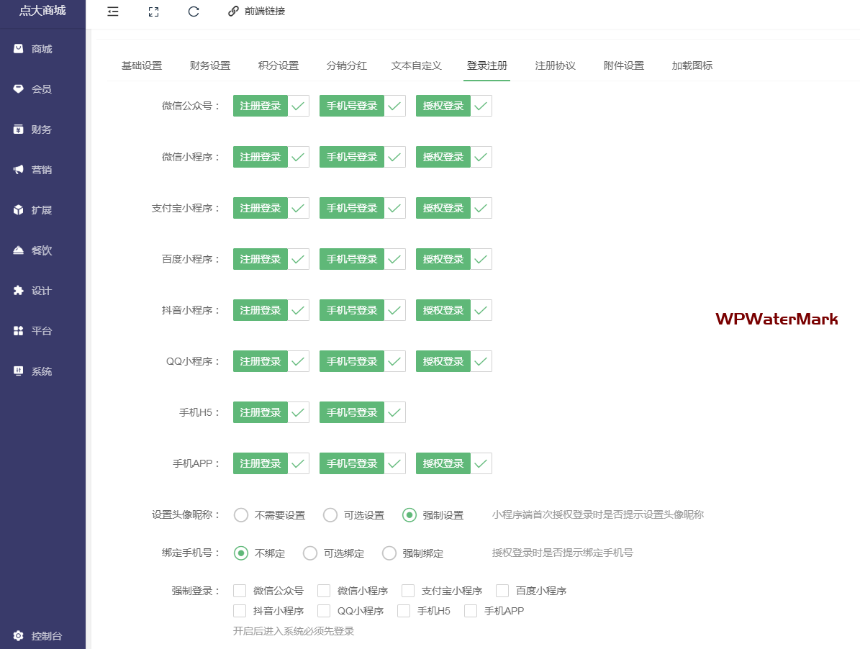Open the 餐饮 sidebar menu
The image size is (860, 649).
coord(42,250)
